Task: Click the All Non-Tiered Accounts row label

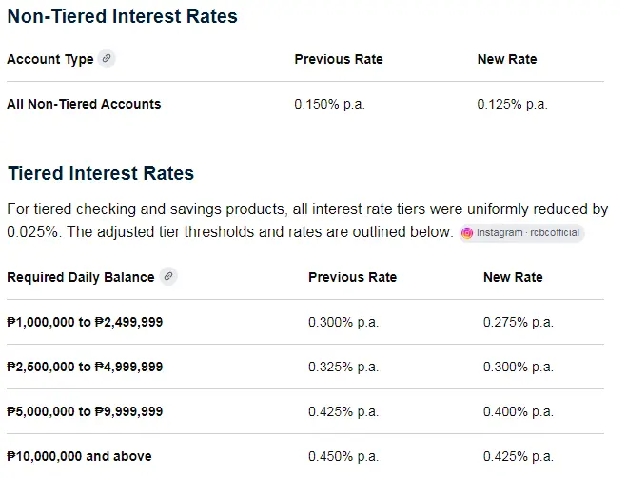Action: 84,104
